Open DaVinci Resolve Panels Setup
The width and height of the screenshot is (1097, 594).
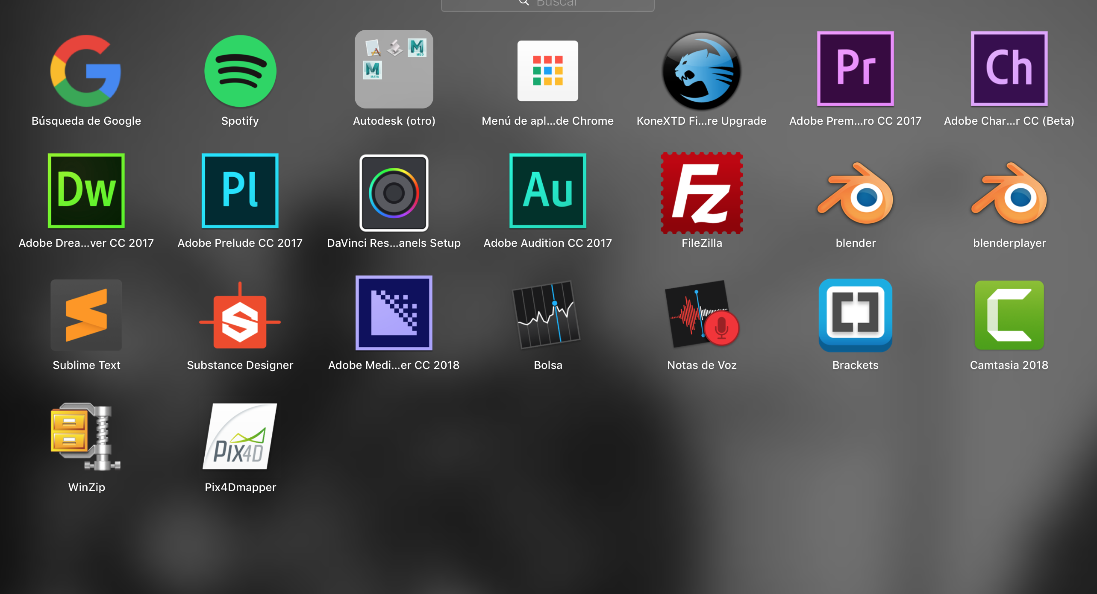(x=394, y=193)
